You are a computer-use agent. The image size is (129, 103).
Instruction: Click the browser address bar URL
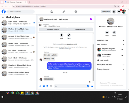coord(31,6)
